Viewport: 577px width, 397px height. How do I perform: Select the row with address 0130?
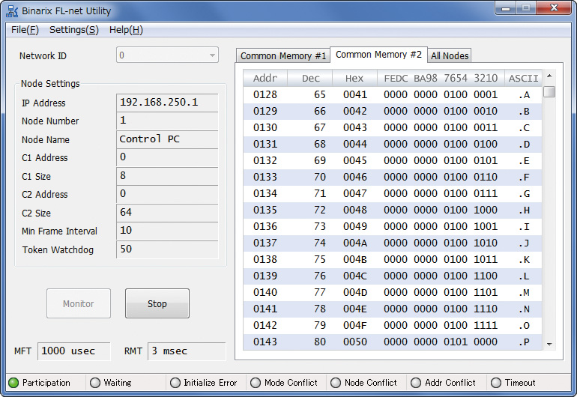click(392, 127)
